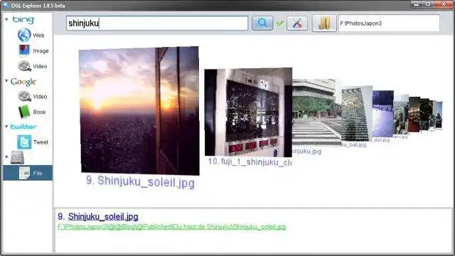The image size is (455, 256).
Task: Click the magnifier search button
Action: click(x=262, y=23)
